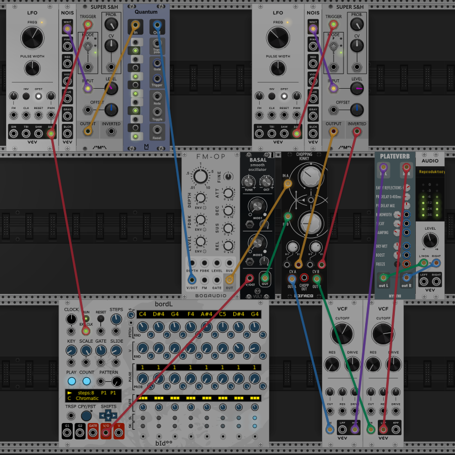Image resolution: width=455 pixels, height=455 pixels.
Task: Click the bordL TRSP input jack
Action: click(x=71, y=415)
